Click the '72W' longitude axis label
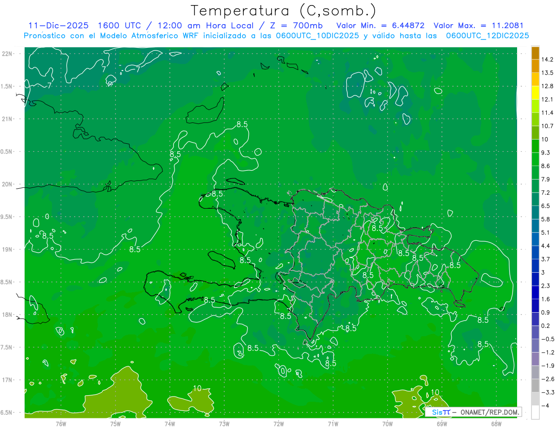 coord(278,423)
